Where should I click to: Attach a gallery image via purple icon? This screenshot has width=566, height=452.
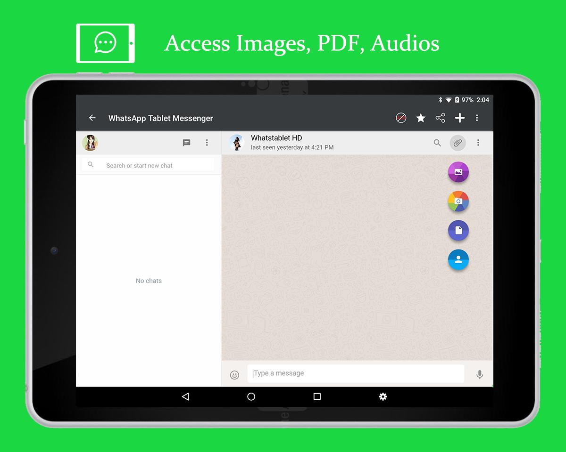pos(458,172)
